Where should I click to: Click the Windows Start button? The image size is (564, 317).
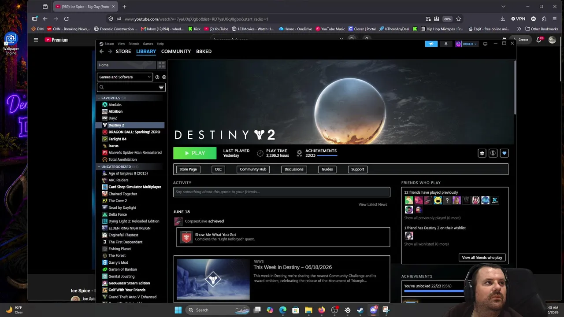(178, 310)
